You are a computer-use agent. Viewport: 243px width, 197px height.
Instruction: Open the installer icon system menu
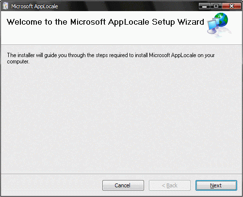point(5,6)
